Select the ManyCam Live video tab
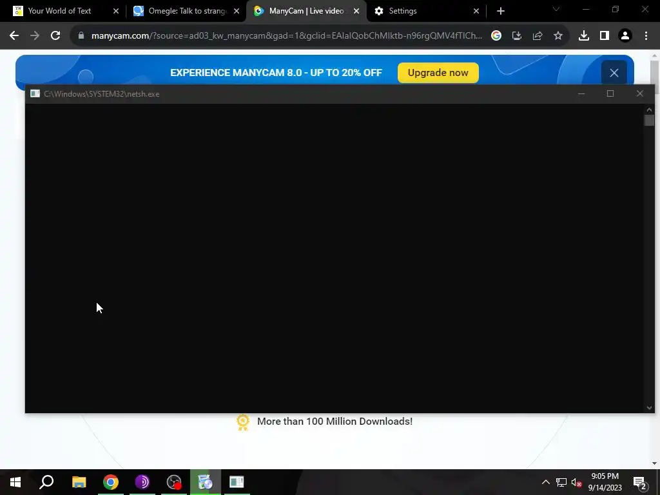 306,11
